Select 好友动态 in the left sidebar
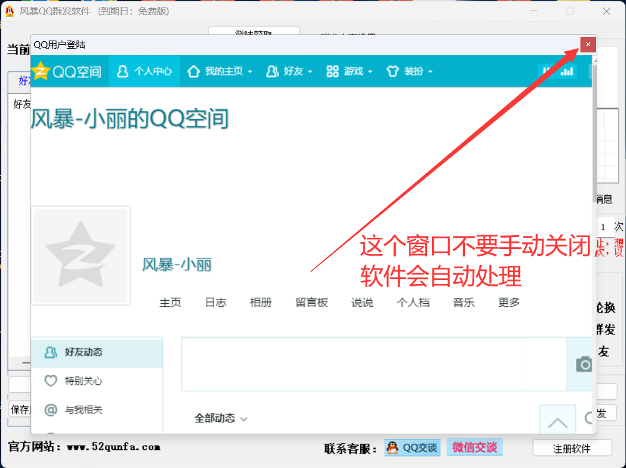Screen dimensions: 626x468 tap(97, 352)
